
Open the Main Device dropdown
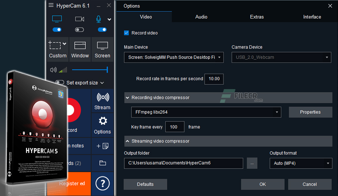(174, 57)
